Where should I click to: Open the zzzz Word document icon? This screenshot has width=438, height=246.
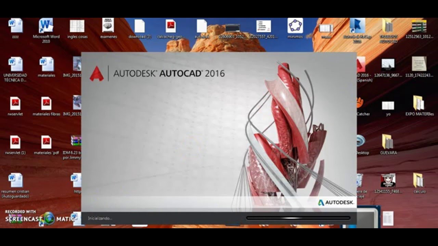pyautogui.click(x=15, y=26)
